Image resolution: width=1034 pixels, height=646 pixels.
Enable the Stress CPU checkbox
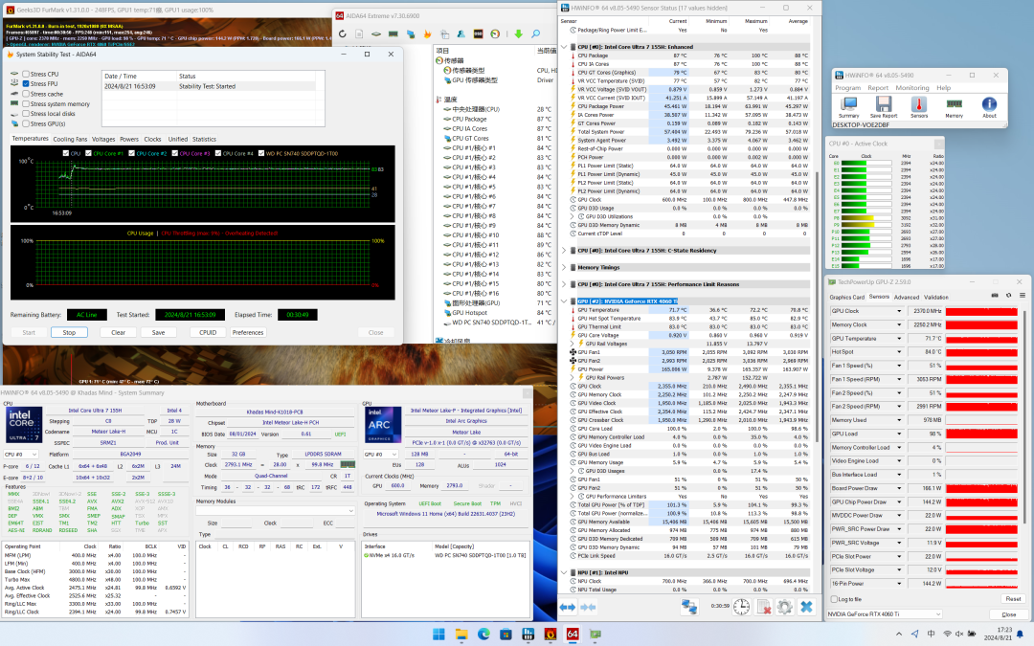26,74
